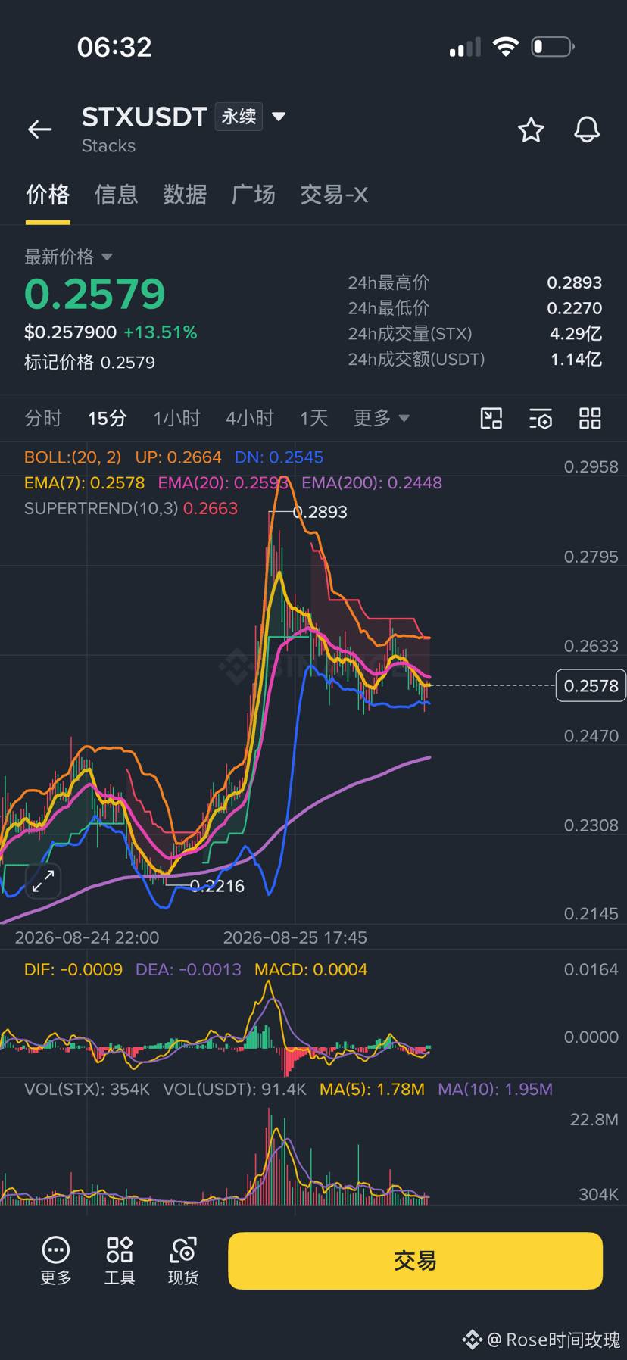Select the 1天 timeframe

(313, 418)
